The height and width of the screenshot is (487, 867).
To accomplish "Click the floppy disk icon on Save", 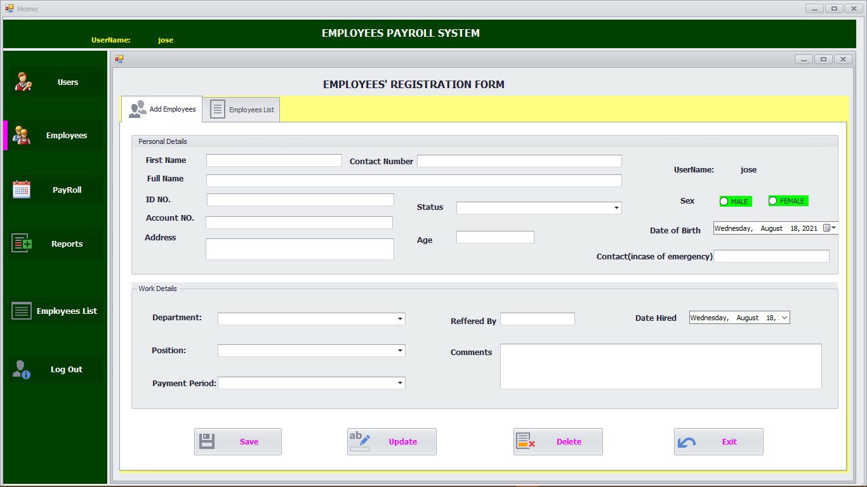I will [206, 441].
